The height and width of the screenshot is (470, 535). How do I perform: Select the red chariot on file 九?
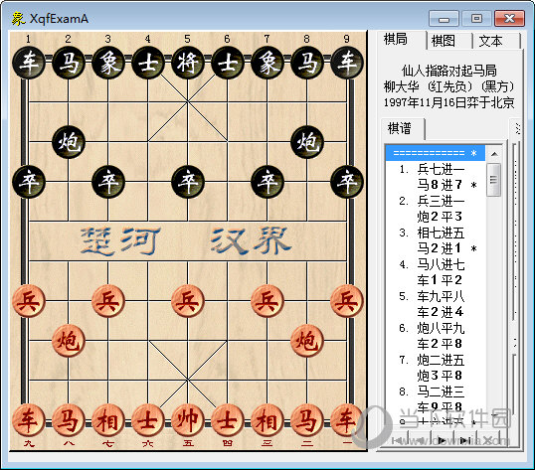pyautogui.click(x=29, y=420)
